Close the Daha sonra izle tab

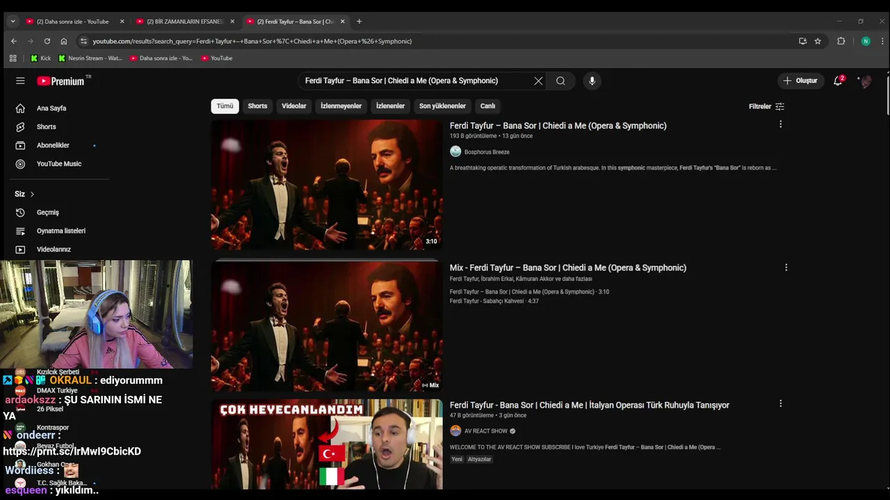122,22
